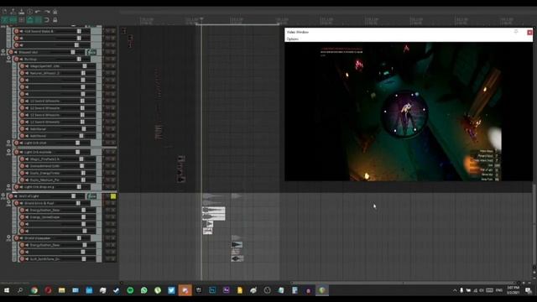Viewport: 537px width, 302px height.
Task: Toggle mute on the Wall of Light track
Action: (107, 196)
